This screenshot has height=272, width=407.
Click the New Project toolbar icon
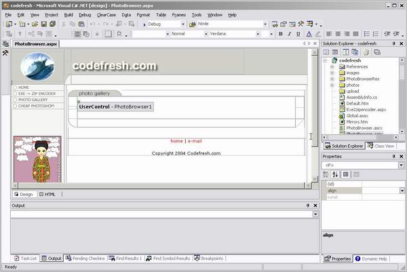9,24
